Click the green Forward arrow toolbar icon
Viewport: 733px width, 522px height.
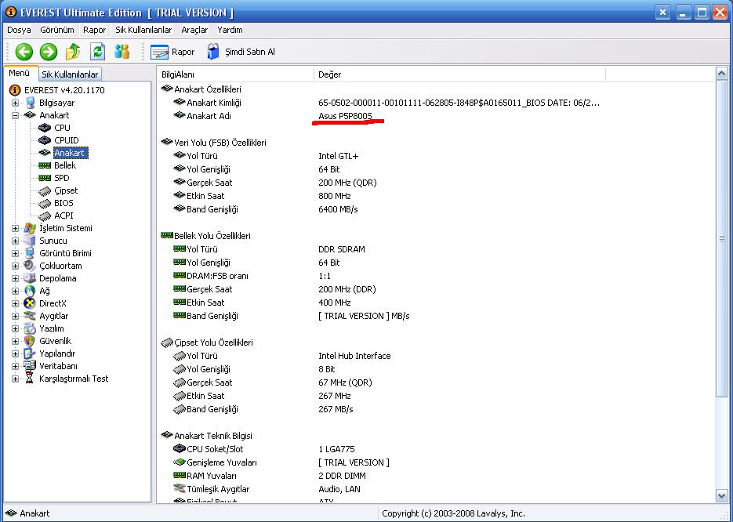click(x=48, y=52)
